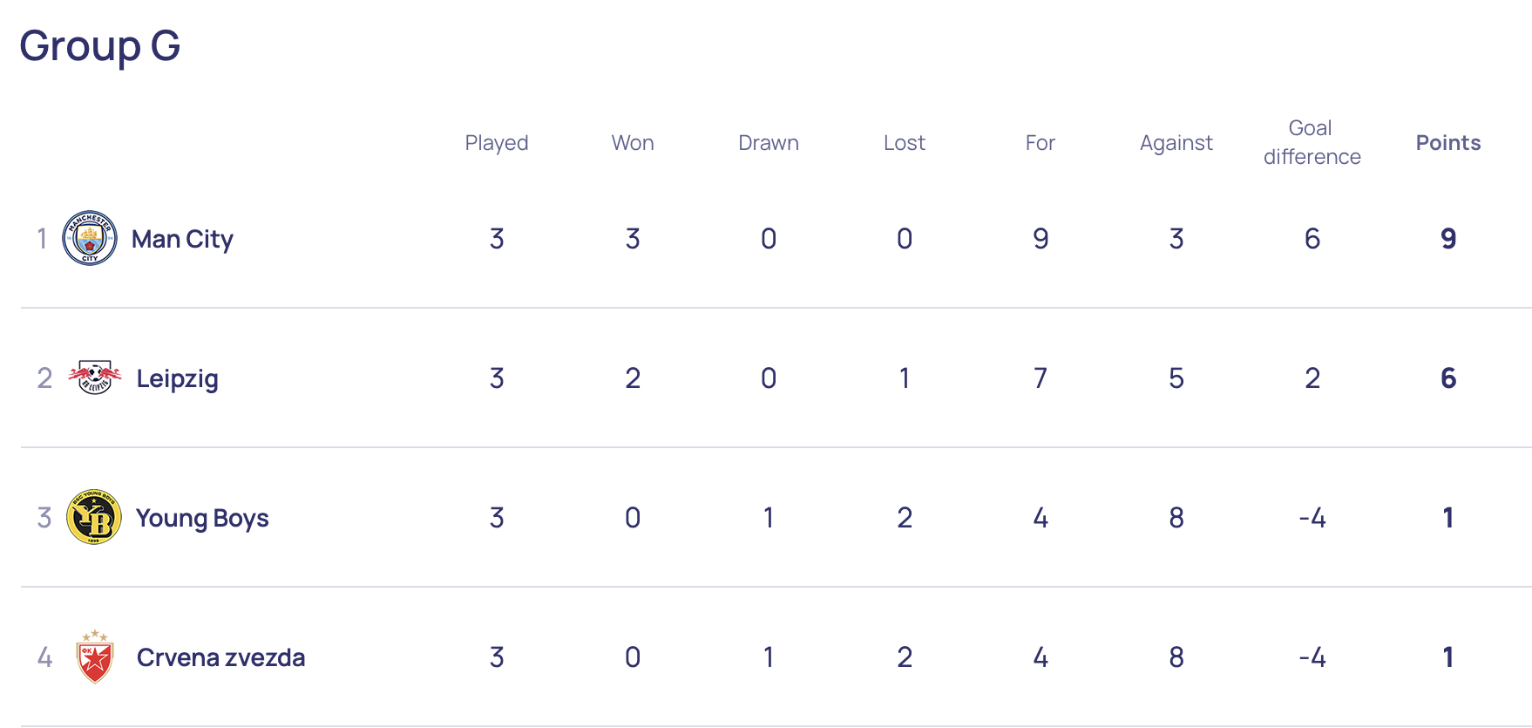Open the Leipzig team link
This screenshot has height=728, width=1532.
click(177, 378)
